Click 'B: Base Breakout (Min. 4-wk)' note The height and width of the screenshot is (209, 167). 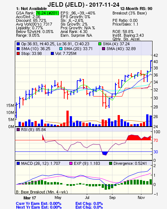pyautogui.click(x=42, y=192)
